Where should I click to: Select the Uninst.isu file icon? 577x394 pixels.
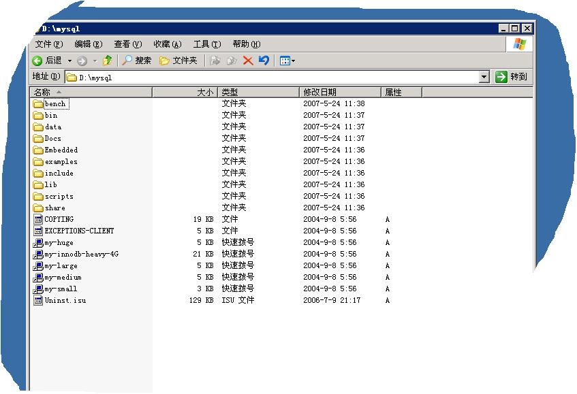tap(38, 301)
